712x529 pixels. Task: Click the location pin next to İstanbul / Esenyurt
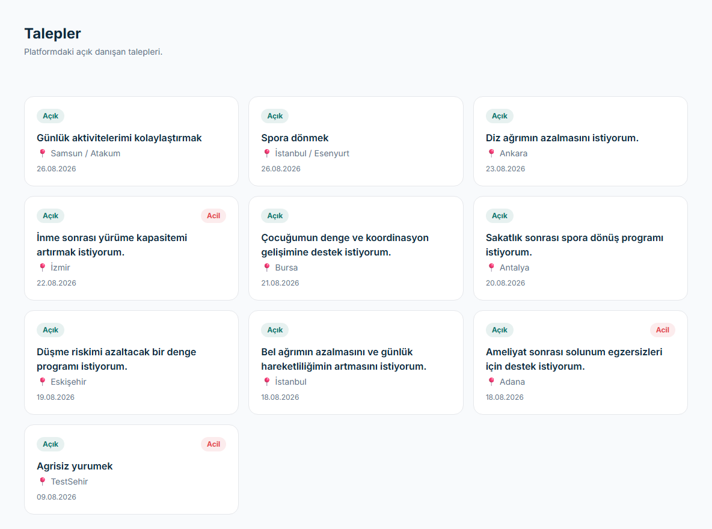click(x=267, y=153)
